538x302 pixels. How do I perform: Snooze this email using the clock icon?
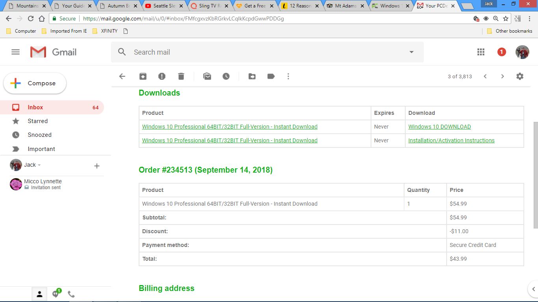click(x=226, y=76)
